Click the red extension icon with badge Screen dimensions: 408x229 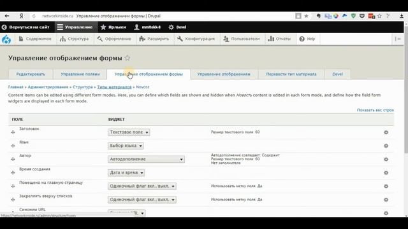coord(371,16)
